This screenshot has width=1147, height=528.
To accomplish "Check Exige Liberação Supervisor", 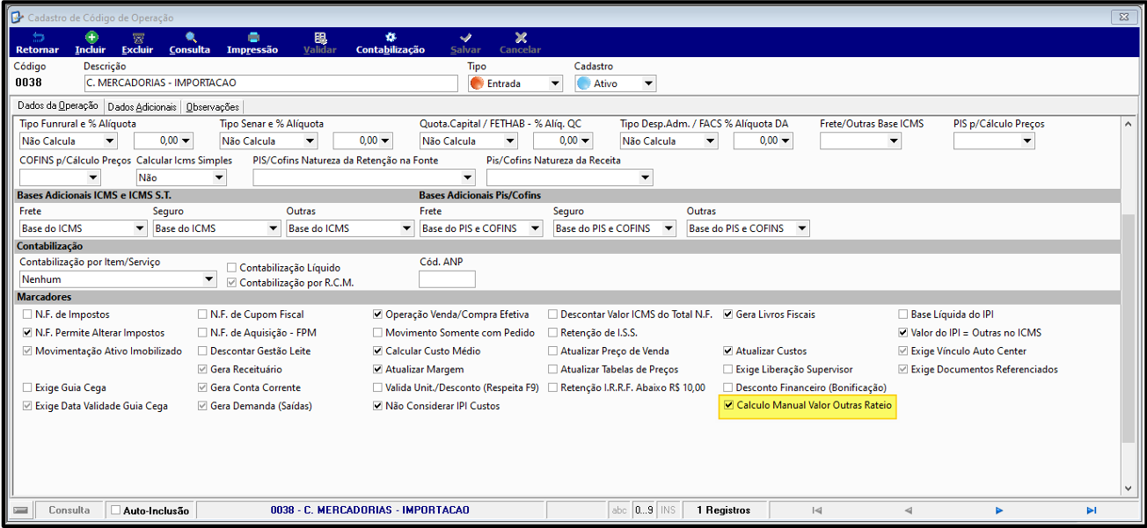I will (x=728, y=369).
